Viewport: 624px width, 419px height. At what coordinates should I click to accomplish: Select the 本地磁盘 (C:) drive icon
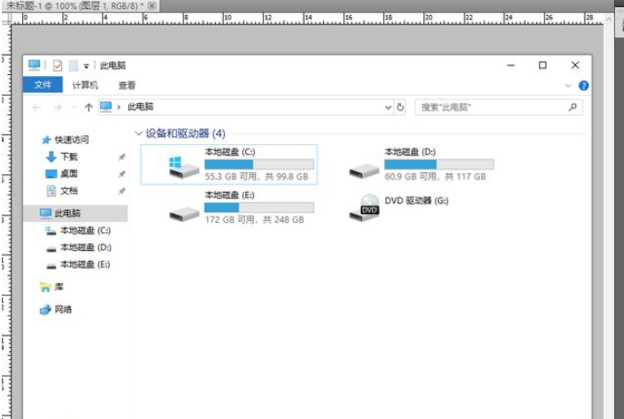click(183, 167)
